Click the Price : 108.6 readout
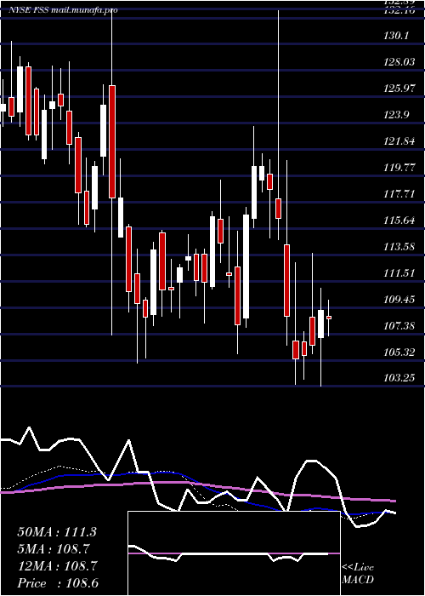425x596 pixels. point(58,583)
